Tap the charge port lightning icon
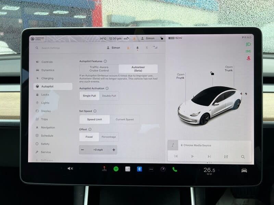The width and height of the screenshot is (274, 205). point(246,94)
